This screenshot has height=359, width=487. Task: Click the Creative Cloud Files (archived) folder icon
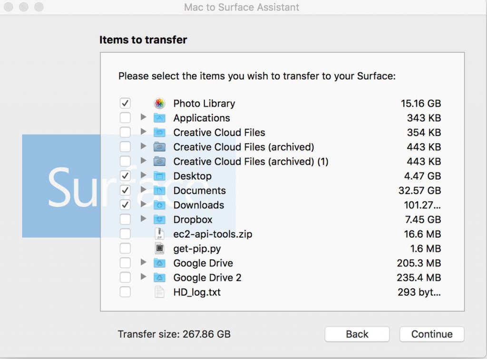(159, 147)
